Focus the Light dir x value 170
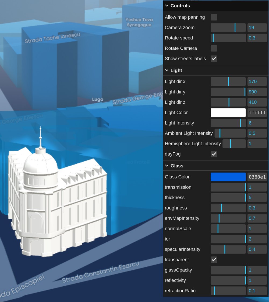This screenshot has height=302, width=269. pos(257,82)
